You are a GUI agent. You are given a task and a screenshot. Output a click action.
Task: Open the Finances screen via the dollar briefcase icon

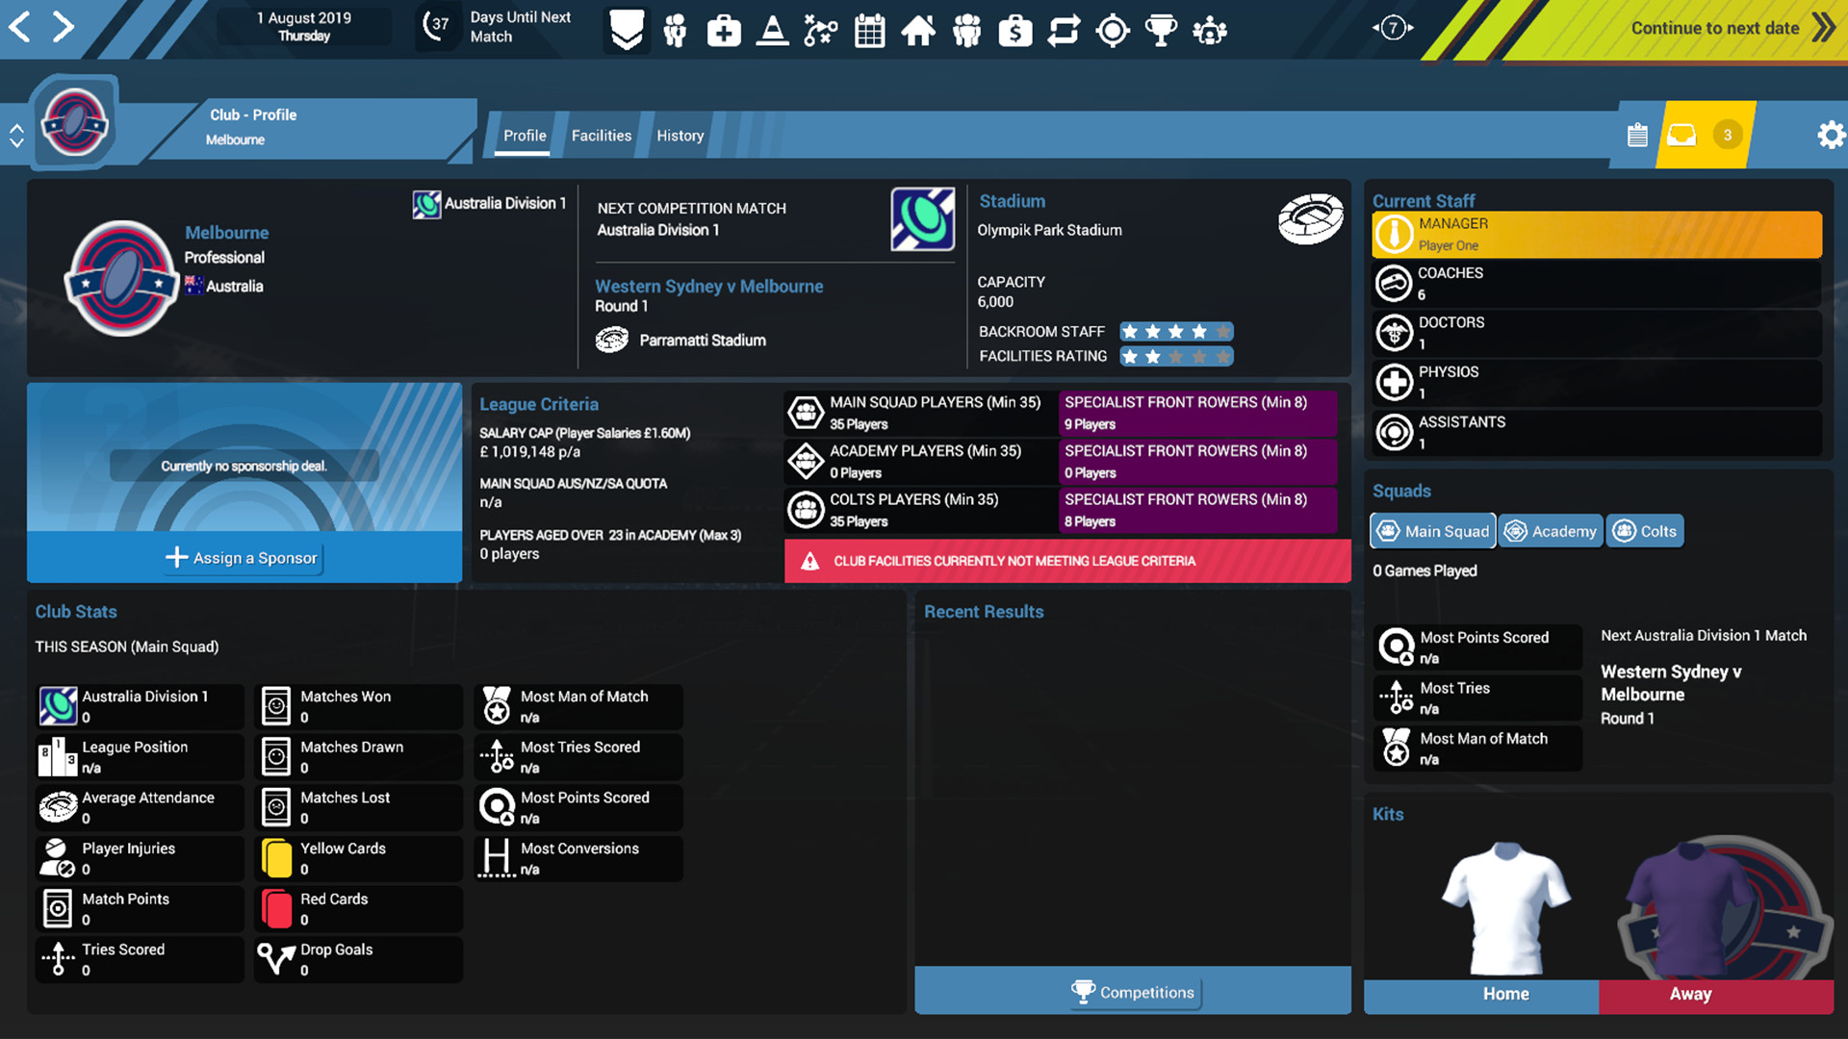[1014, 30]
